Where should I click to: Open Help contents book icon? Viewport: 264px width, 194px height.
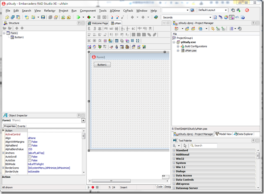pyautogui.click(x=156, y=17)
